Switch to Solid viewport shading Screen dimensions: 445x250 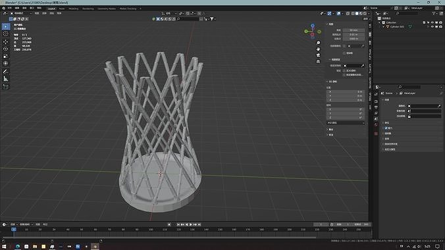click(357, 13)
